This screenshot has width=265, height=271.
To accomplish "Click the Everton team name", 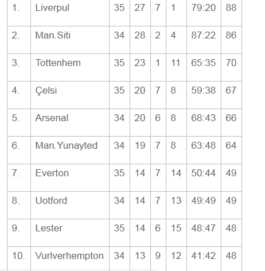I will 52,173.
